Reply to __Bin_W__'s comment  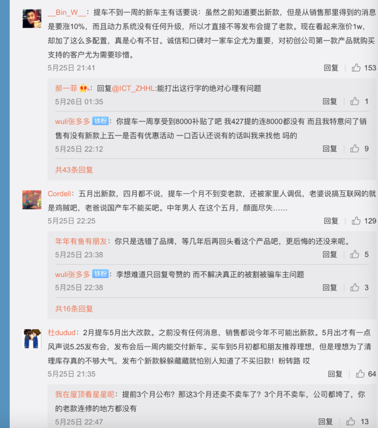tap(331, 68)
